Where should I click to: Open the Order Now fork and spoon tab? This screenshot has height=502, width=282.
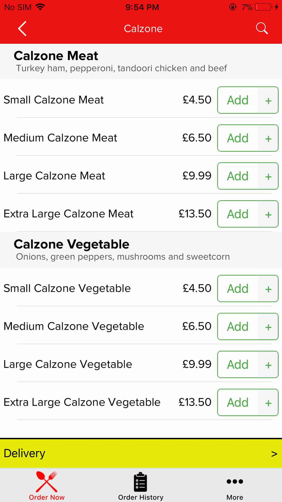[47, 485]
